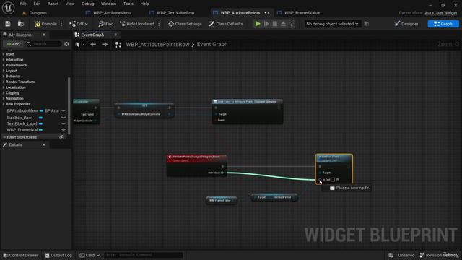Click the Find in Blueprint button
Viewport: 462px width, 260px height.
point(106,24)
